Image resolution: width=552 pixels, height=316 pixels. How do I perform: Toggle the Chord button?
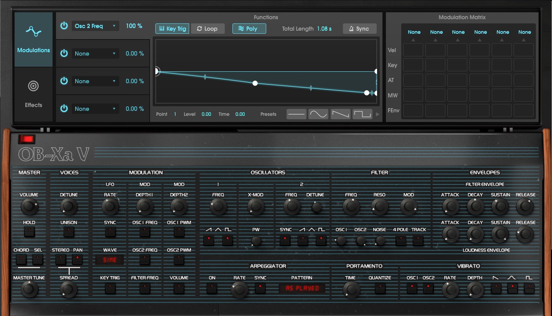coord(21,260)
